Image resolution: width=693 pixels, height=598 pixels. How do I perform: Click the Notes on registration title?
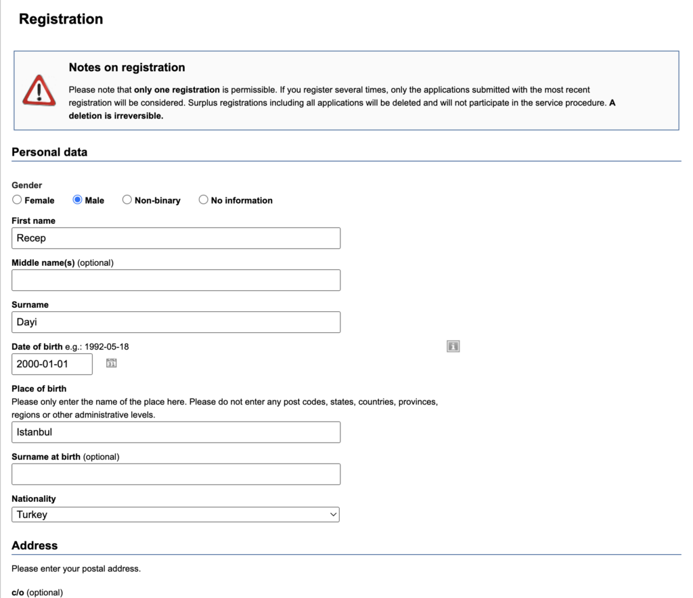(x=127, y=68)
